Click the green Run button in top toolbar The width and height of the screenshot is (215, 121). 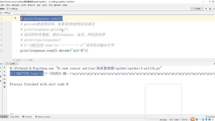click(x=206, y=9)
